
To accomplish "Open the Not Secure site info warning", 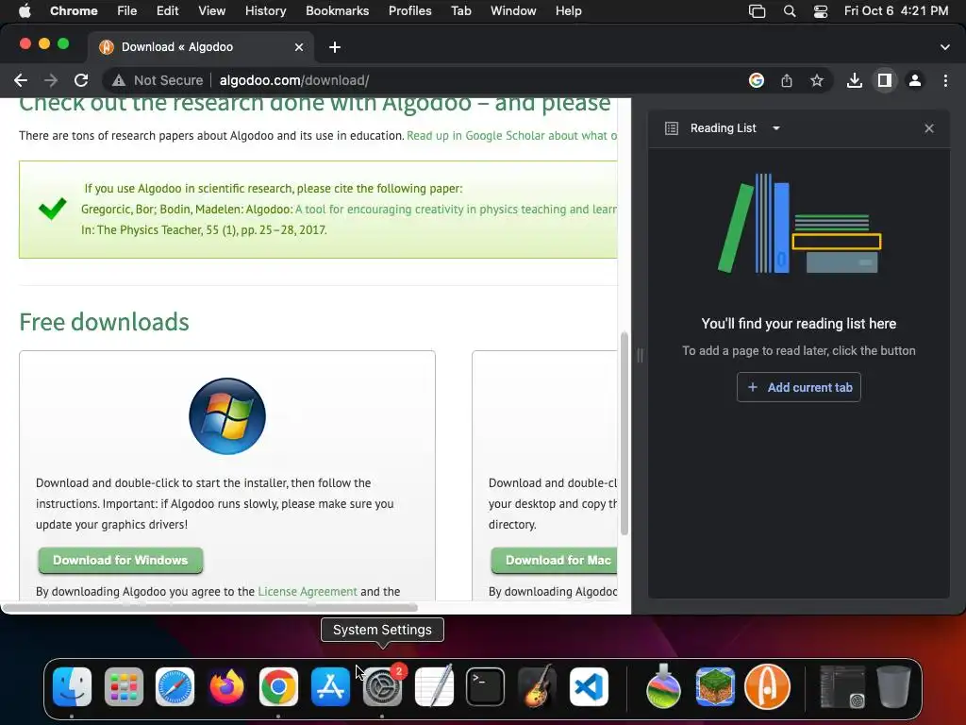I will (x=158, y=80).
